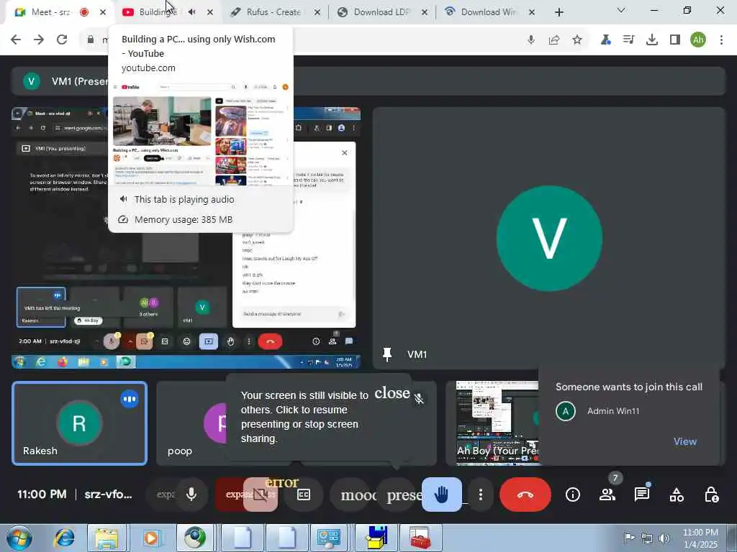
Task: Open the volume control in system tray
Action: pyautogui.click(x=664, y=538)
